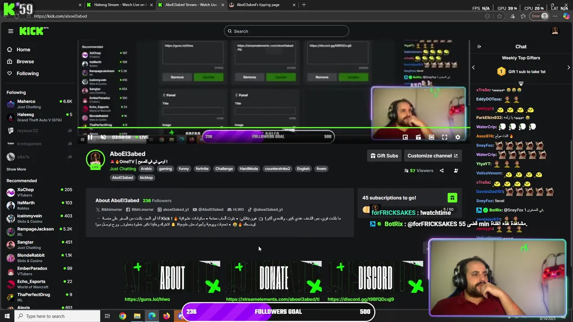573x322 pixels.
Task: Open RampageJackson recommended channel
Action: click(x=39, y=232)
